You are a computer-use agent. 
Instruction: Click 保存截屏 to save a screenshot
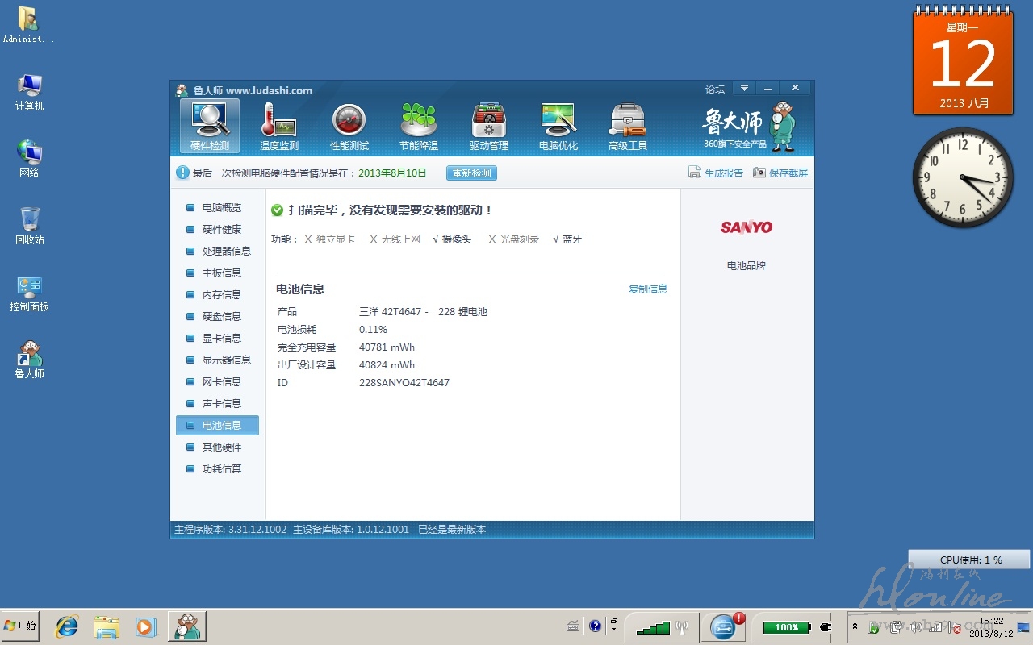[x=780, y=173]
